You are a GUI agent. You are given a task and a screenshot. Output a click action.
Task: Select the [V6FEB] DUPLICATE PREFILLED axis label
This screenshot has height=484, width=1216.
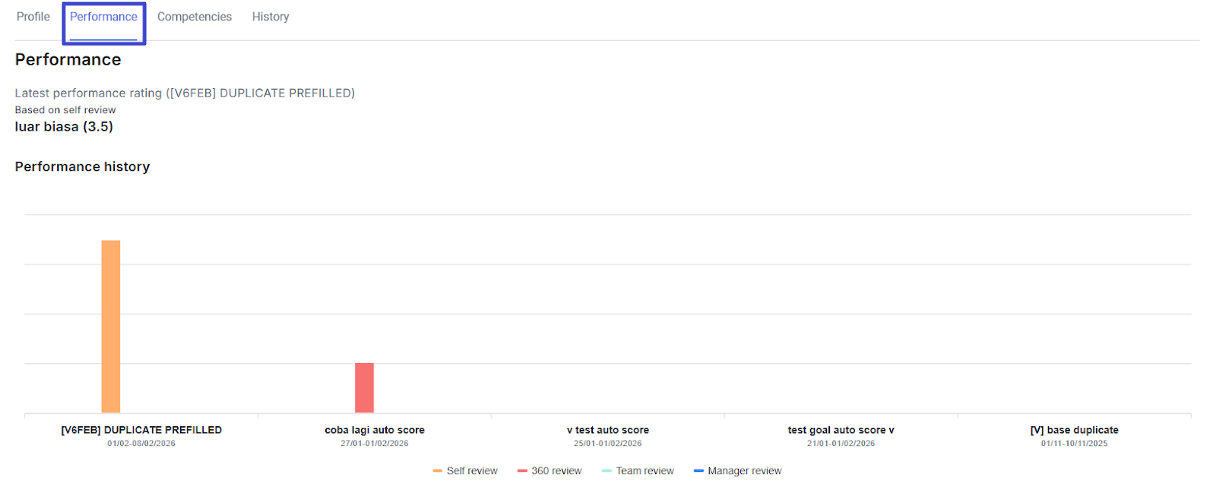(x=141, y=430)
